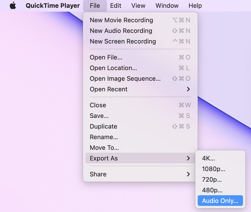Open the Help menu
This screenshot has height=212, width=251.
point(195,6)
